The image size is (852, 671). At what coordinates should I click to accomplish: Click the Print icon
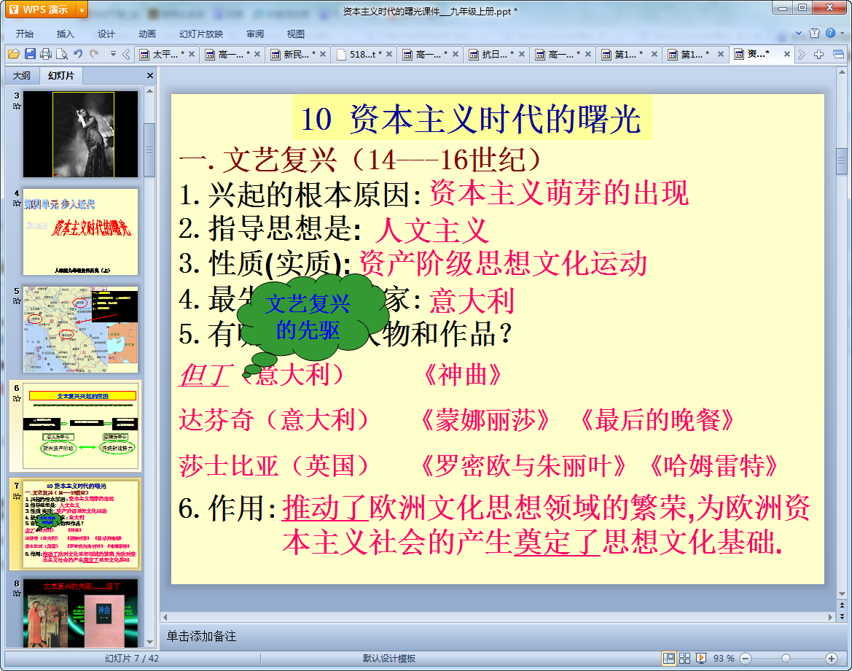point(46,54)
